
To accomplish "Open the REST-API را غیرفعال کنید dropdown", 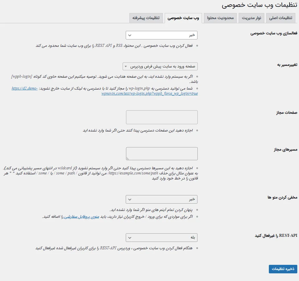I will tap(162, 238).
